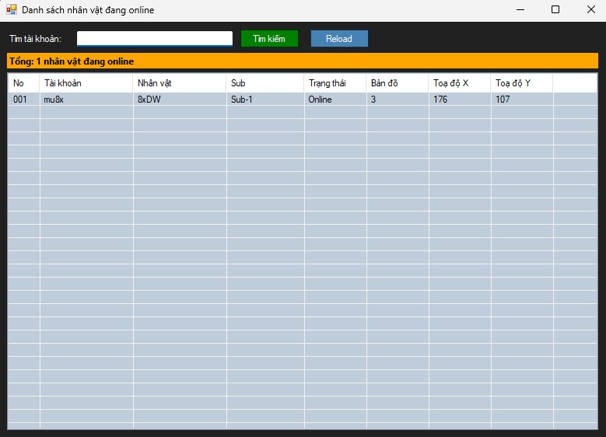Select account cell mu8x
Screen dimensions: 606x437
pos(86,100)
